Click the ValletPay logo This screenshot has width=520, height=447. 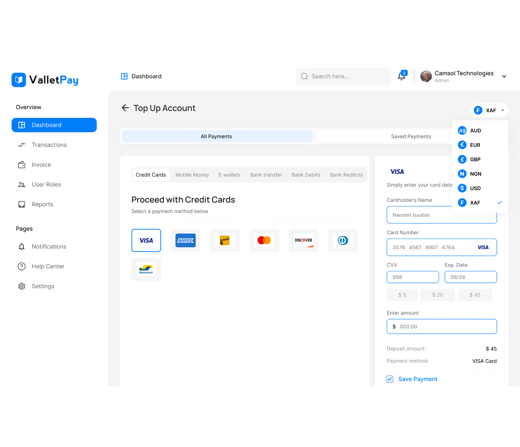coord(45,80)
